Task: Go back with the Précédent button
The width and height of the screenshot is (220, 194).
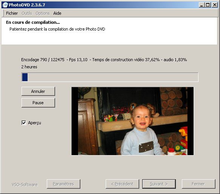Action: click(122, 184)
